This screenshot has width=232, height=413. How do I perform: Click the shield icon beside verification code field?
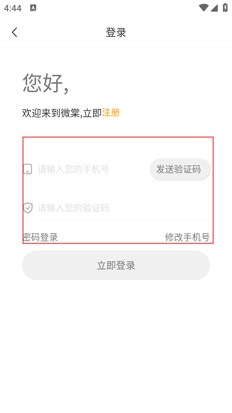point(28,208)
